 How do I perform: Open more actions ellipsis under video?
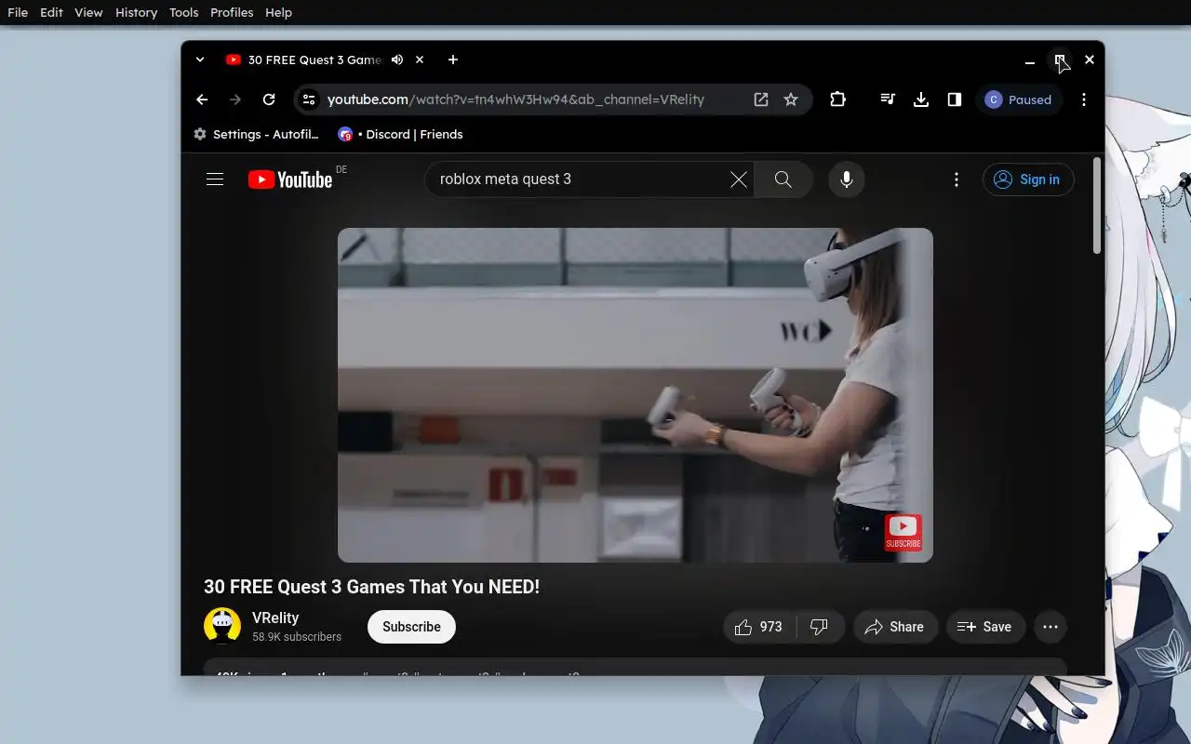click(x=1050, y=627)
